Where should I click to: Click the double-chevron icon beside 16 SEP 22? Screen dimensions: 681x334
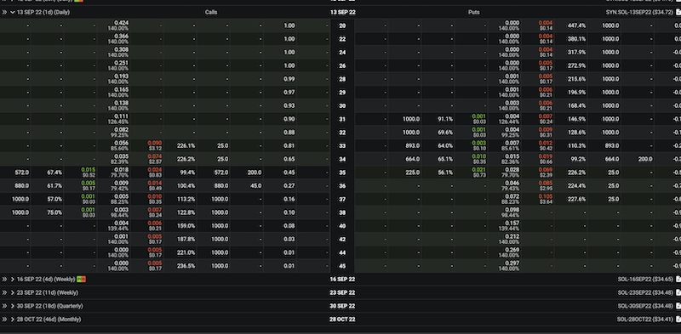pyautogui.click(x=5, y=280)
